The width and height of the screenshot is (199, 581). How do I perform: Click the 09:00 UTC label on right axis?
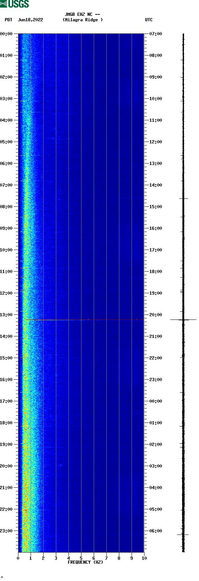tap(156, 77)
